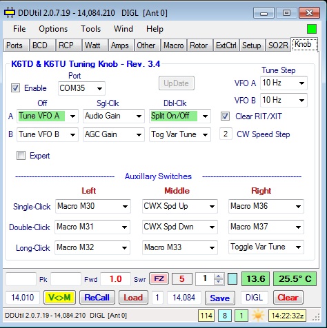
Task: Toggle the Clear RIT/XIT checkbox
Action: pos(225,116)
